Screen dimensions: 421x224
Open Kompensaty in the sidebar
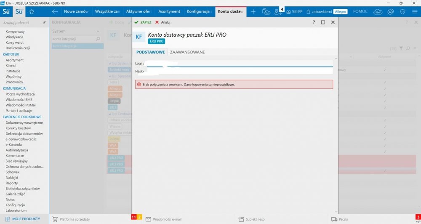(x=15, y=32)
